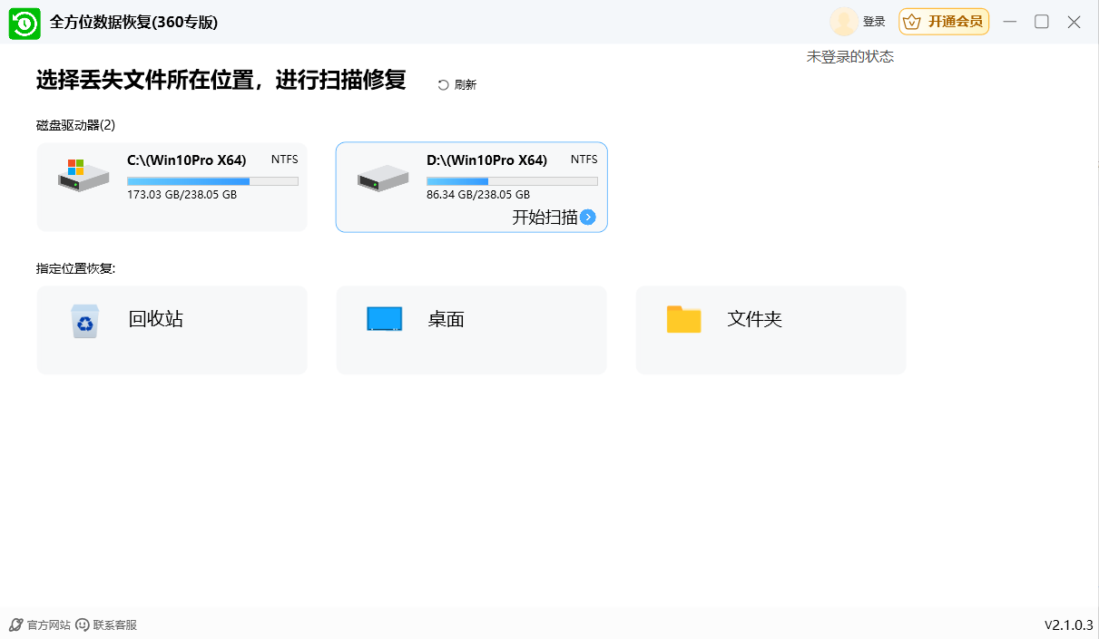Viewport: 1099px width, 639px height.
Task: Click the D drive disk icon
Action: click(x=382, y=179)
